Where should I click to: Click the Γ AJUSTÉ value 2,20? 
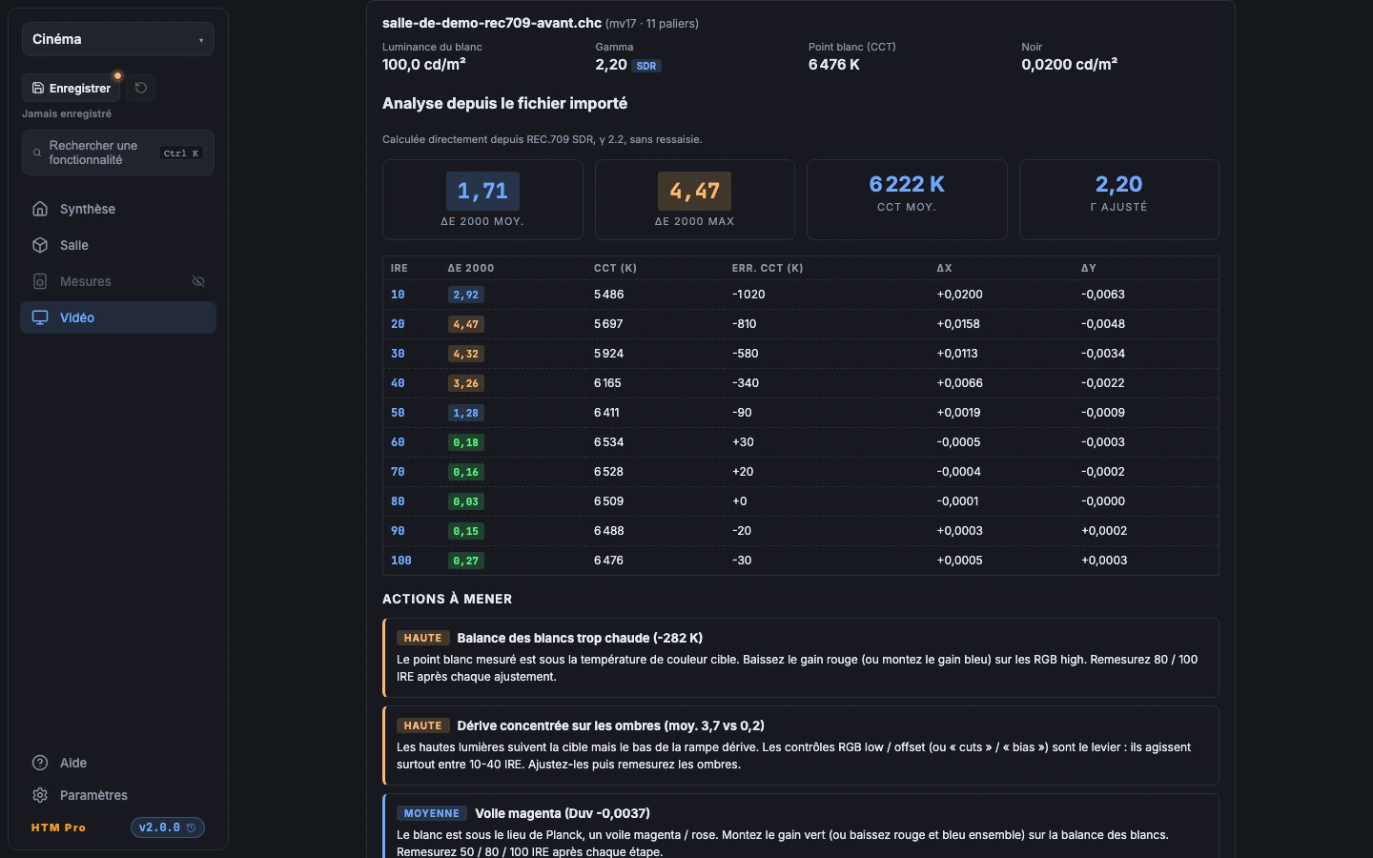coord(1118,184)
